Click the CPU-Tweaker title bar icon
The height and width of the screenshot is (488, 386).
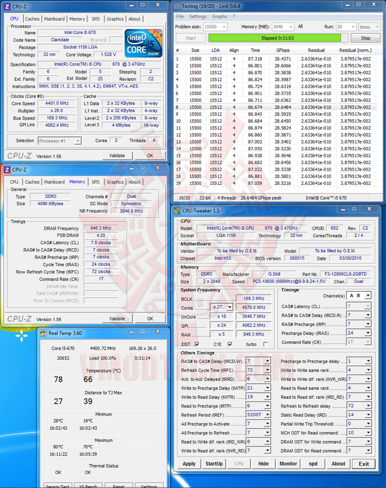(x=177, y=211)
